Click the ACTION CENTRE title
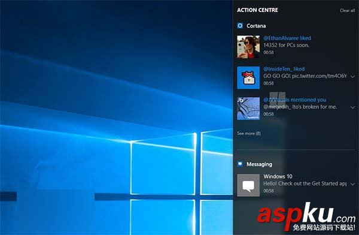Image resolution: width=359 pixels, height=235 pixels. click(257, 10)
